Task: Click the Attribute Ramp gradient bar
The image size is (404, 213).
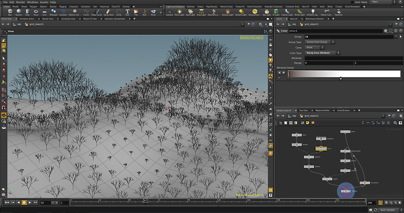Action: [x=344, y=74]
